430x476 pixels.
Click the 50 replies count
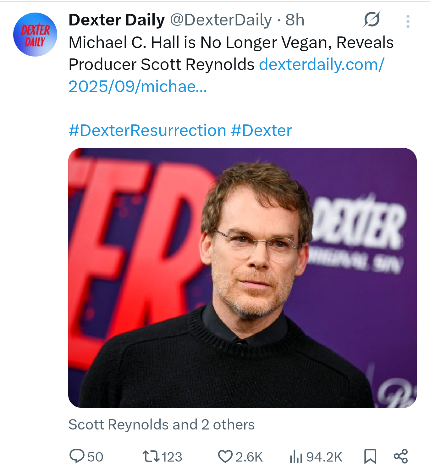click(x=95, y=457)
